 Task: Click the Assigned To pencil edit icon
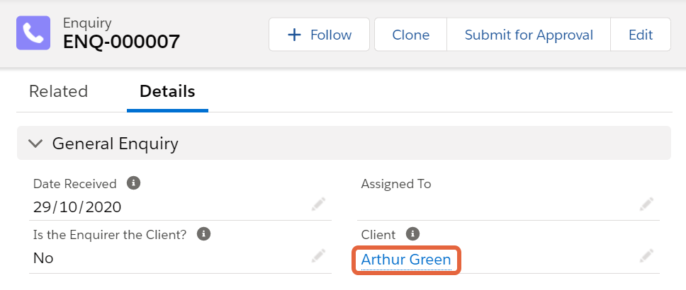click(646, 204)
